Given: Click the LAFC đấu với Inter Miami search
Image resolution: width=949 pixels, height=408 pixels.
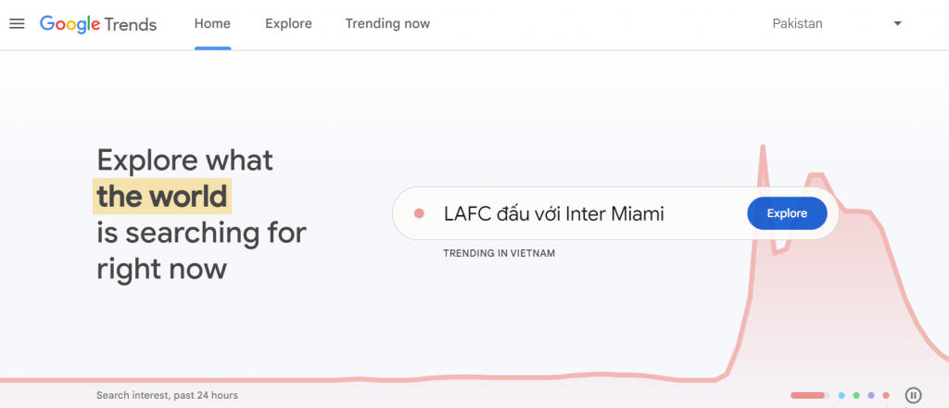Looking at the screenshot, I should coord(554,214).
